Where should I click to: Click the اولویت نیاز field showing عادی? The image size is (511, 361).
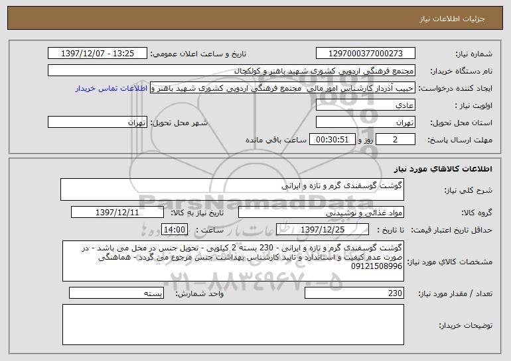click(x=365, y=105)
